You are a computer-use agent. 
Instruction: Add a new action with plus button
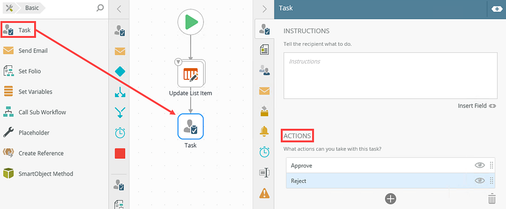point(390,199)
